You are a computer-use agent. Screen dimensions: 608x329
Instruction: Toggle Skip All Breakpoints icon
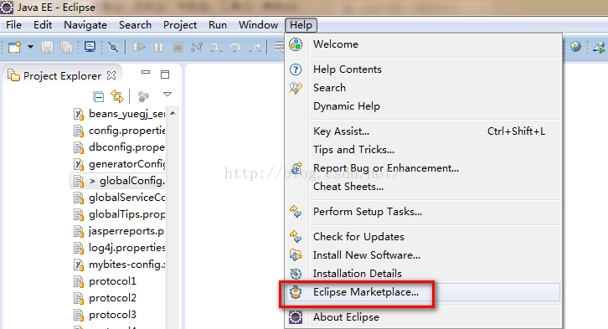coord(113,47)
